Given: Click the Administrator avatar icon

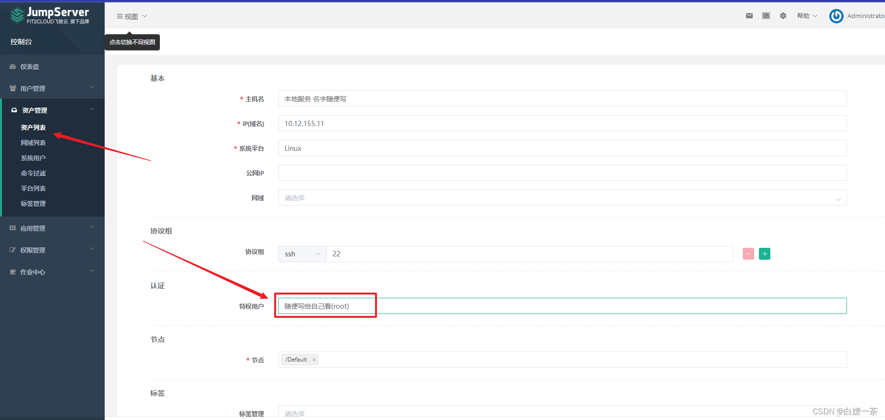Looking at the screenshot, I should click(836, 16).
